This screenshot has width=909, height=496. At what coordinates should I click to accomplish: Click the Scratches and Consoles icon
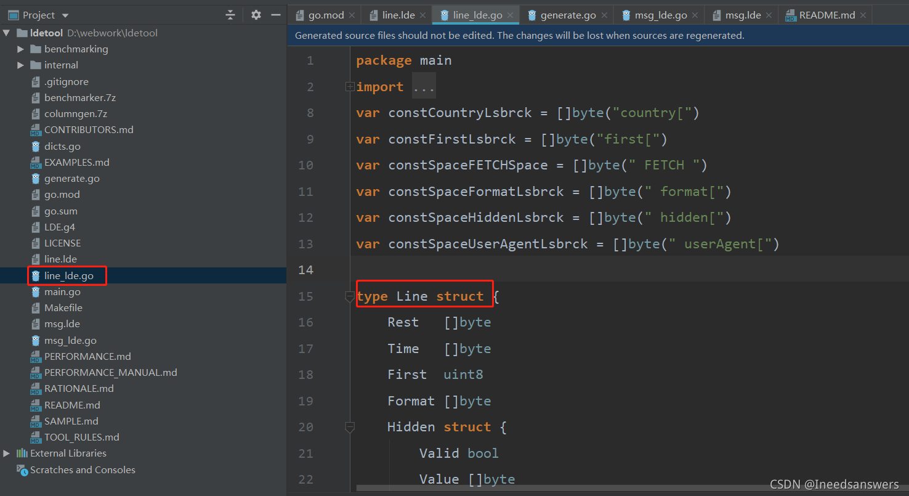[x=22, y=470]
